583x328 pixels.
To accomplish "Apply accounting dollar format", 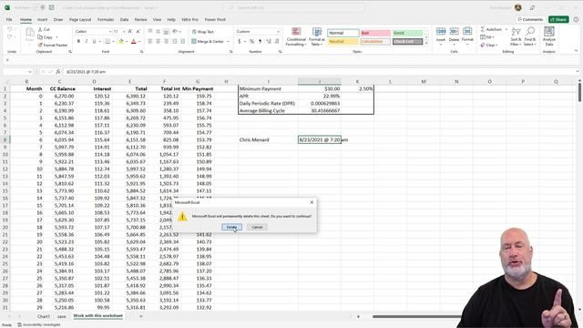I will pyautogui.click(x=240, y=41).
